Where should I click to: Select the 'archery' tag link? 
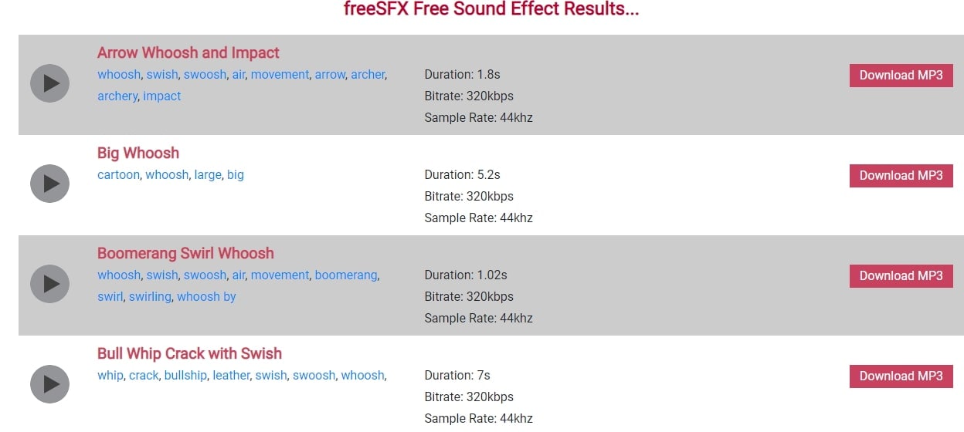pyautogui.click(x=117, y=96)
